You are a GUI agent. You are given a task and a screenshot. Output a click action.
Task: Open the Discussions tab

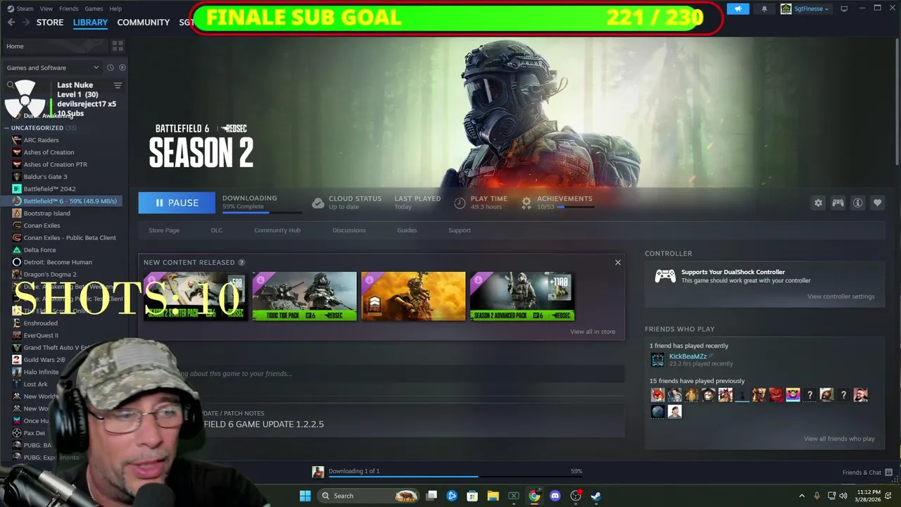(x=349, y=230)
